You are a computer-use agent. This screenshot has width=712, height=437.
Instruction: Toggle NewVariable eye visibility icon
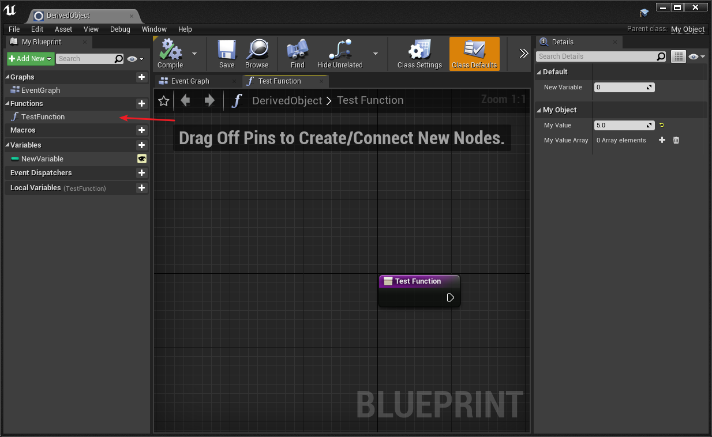[141, 159]
